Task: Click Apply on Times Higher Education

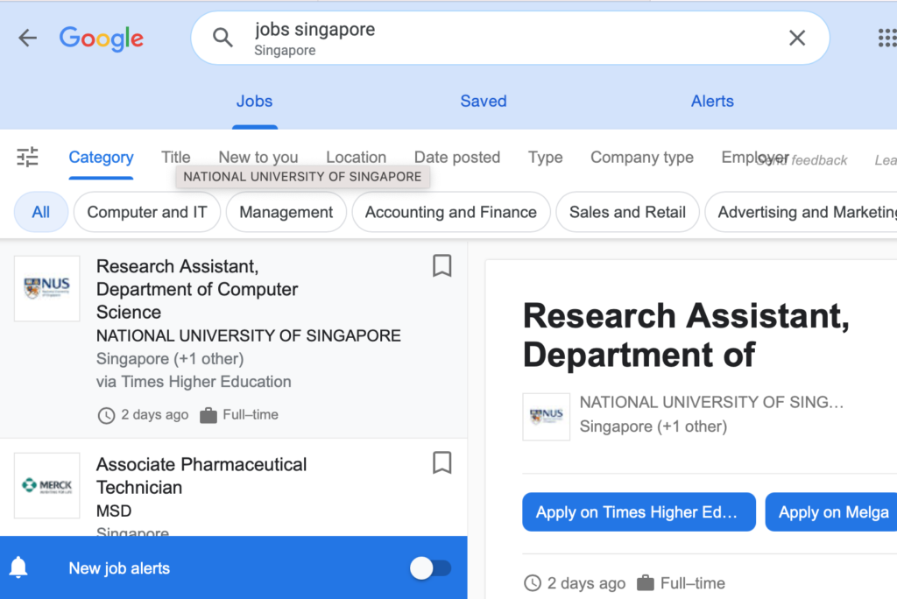Action: [x=639, y=512]
